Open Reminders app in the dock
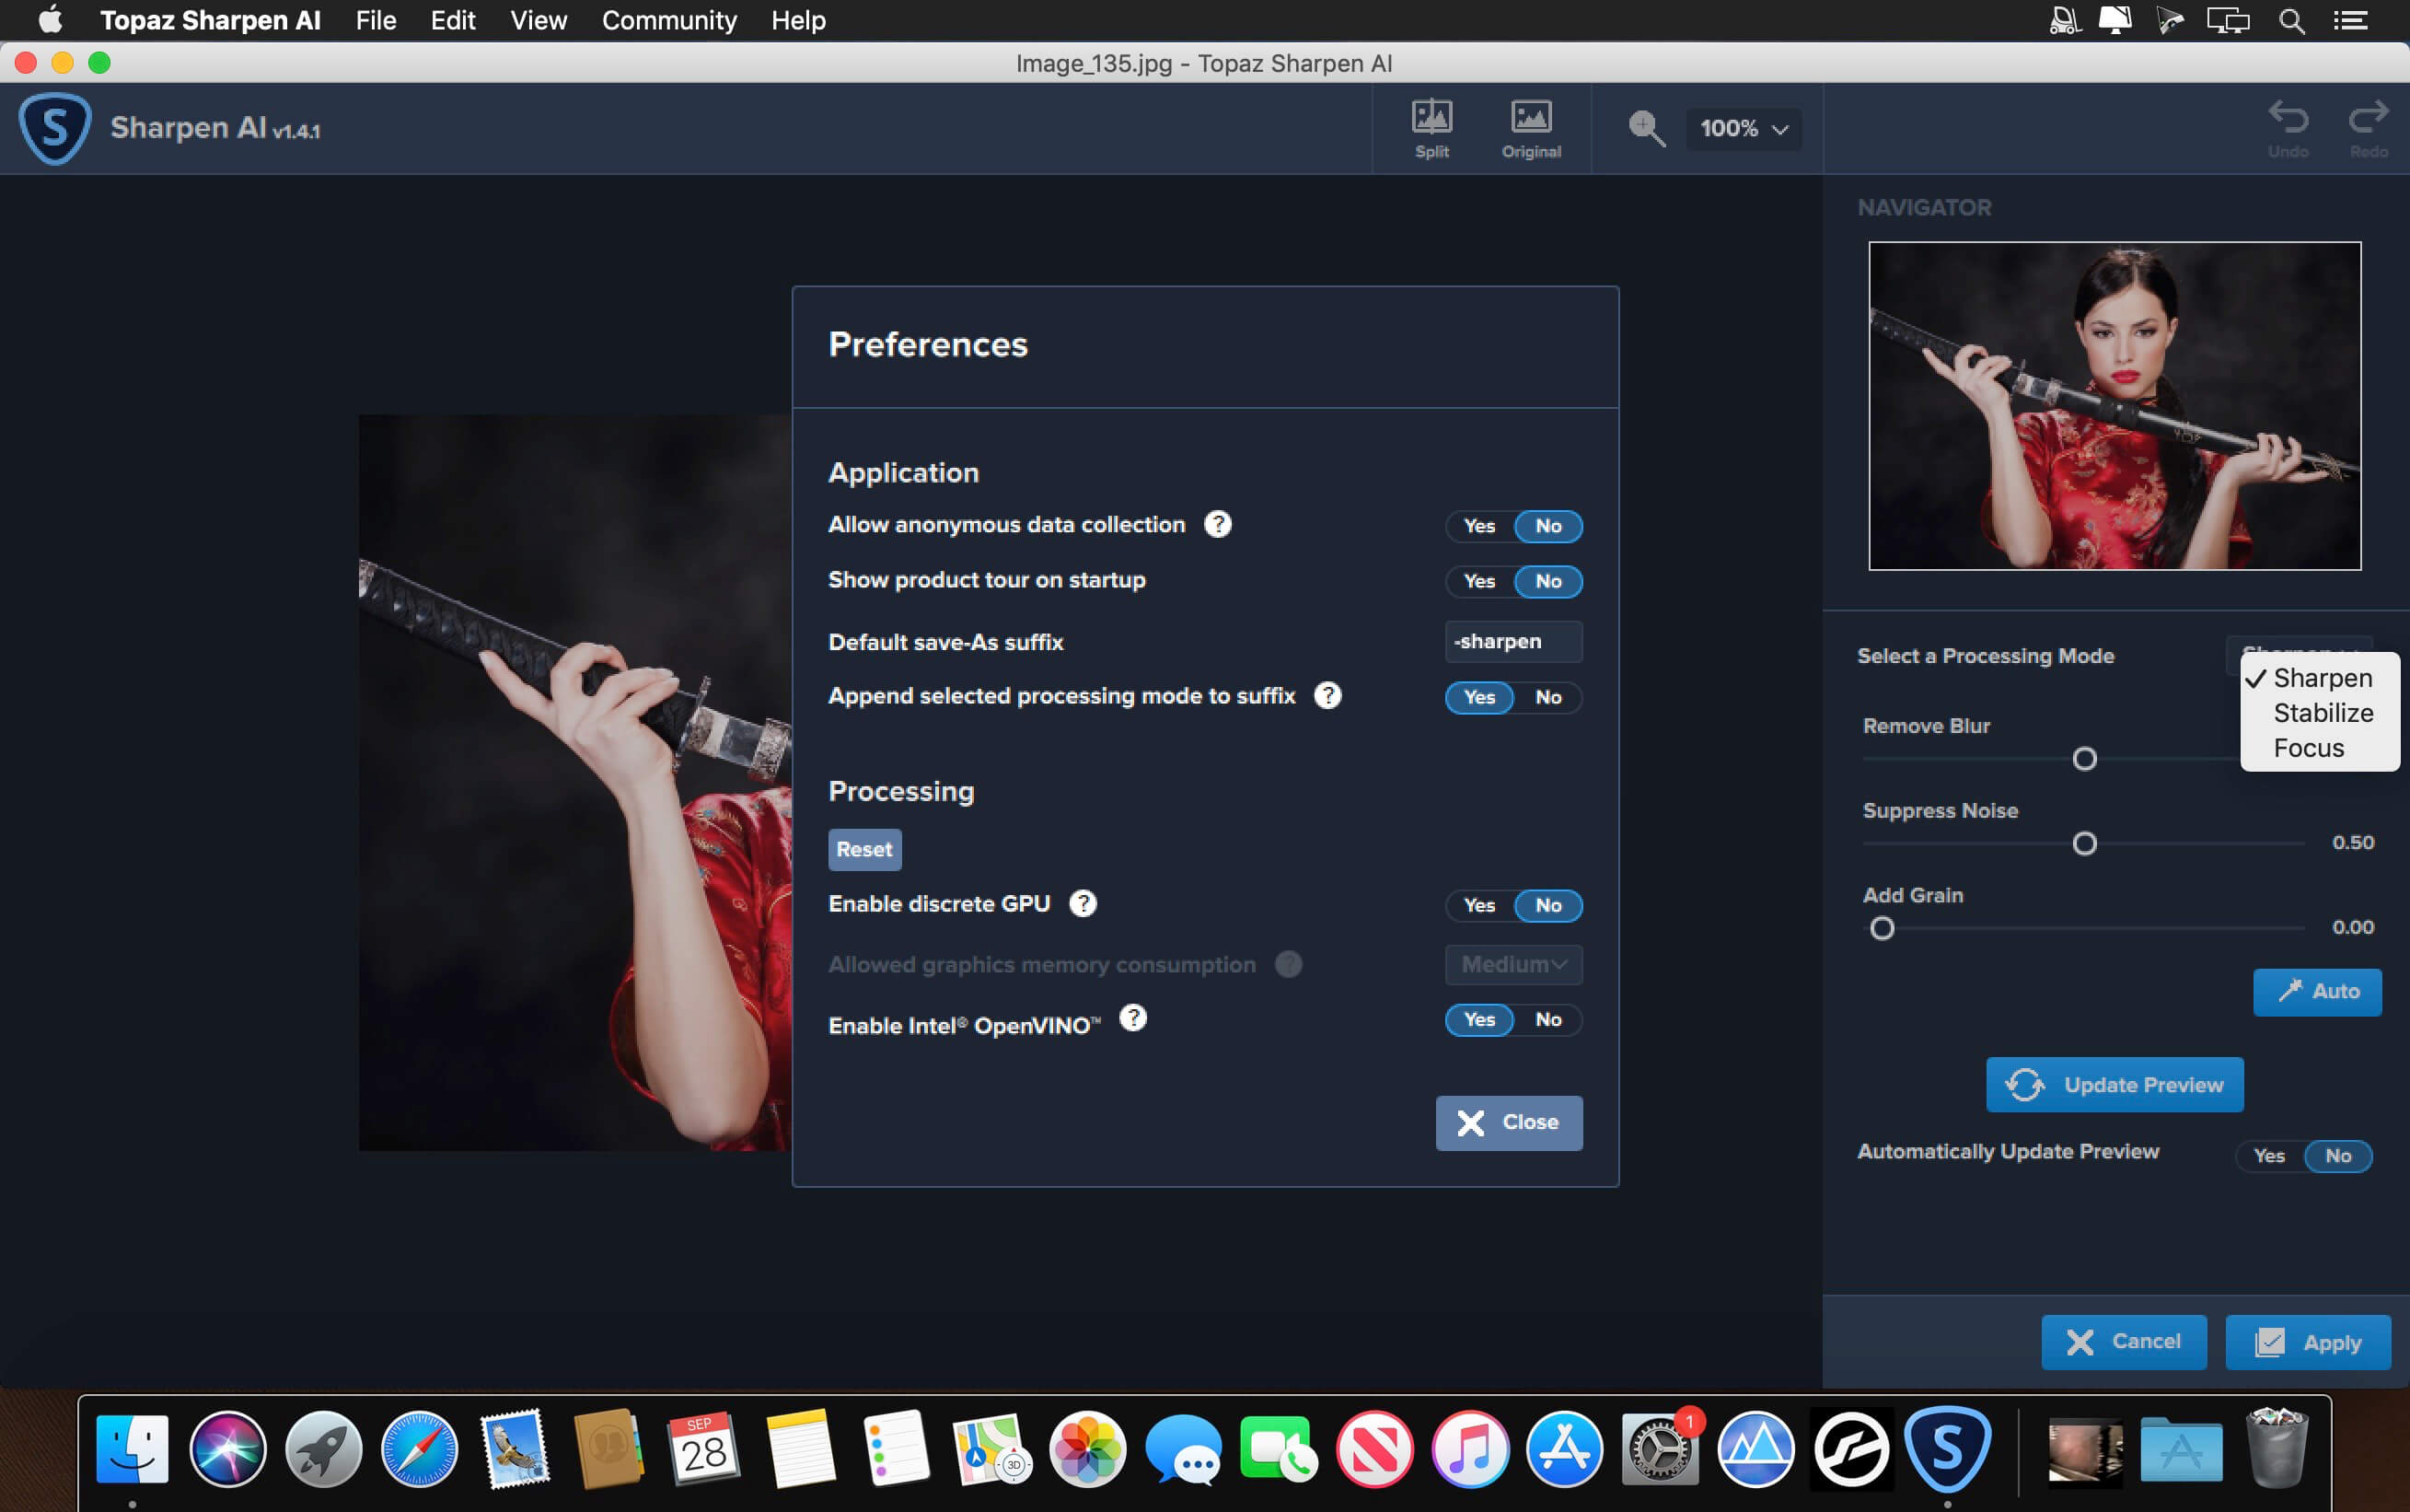Viewport: 2410px width, 1512px height. click(x=895, y=1448)
